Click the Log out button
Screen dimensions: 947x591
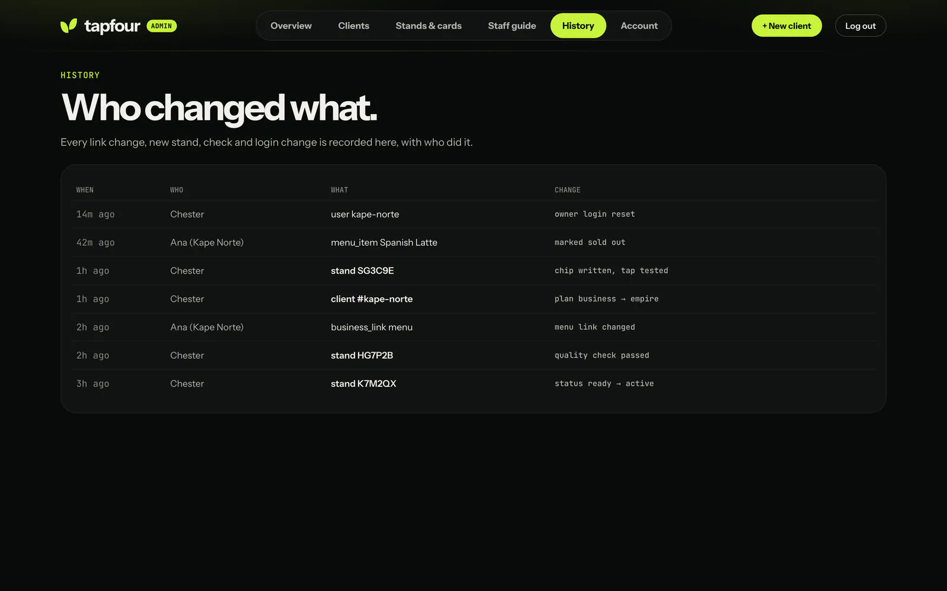tap(861, 26)
